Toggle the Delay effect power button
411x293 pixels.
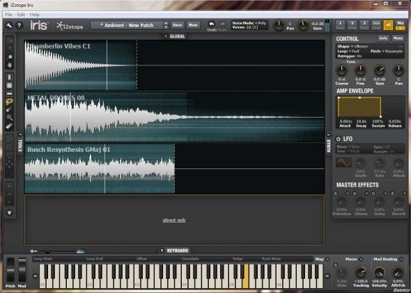(x=373, y=193)
